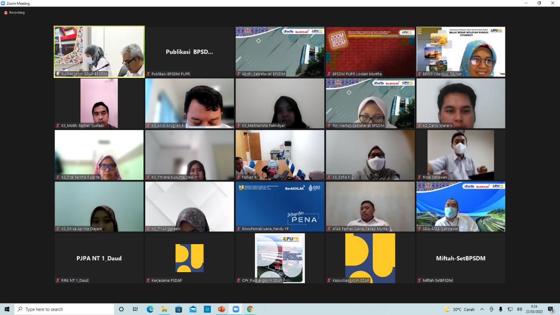Open Task View in taskbar

(x=135, y=309)
